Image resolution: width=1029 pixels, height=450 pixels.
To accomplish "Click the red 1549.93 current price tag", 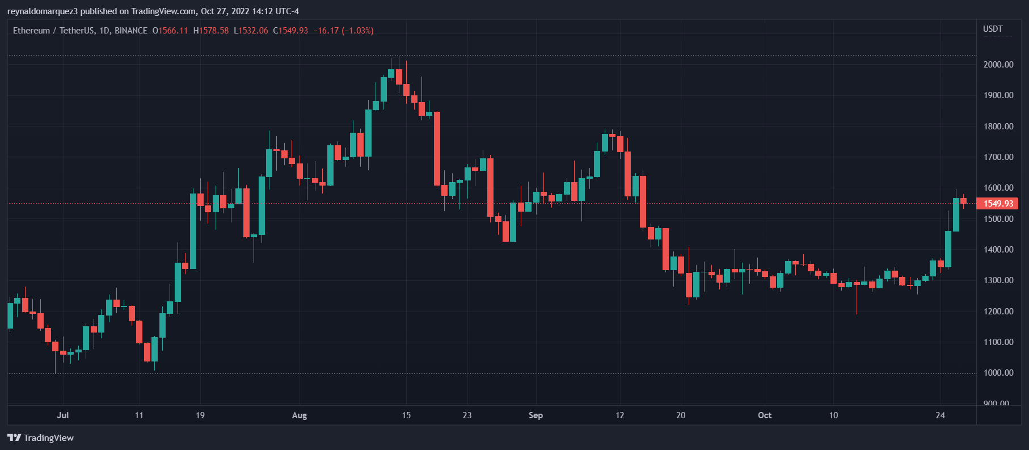I will (x=997, y=203).
